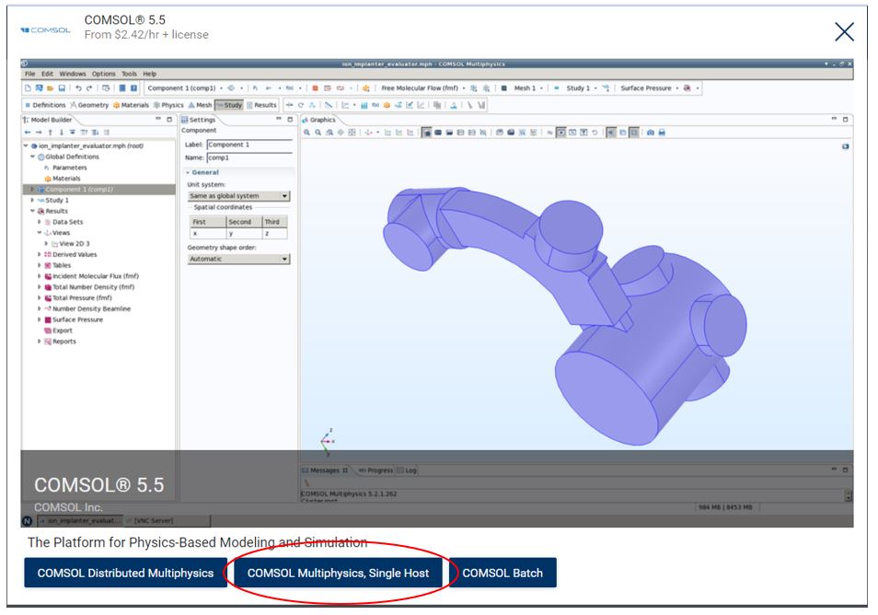This screenshot has height=615, width=878.
Task: Open the Options menu
Action: 104,74
